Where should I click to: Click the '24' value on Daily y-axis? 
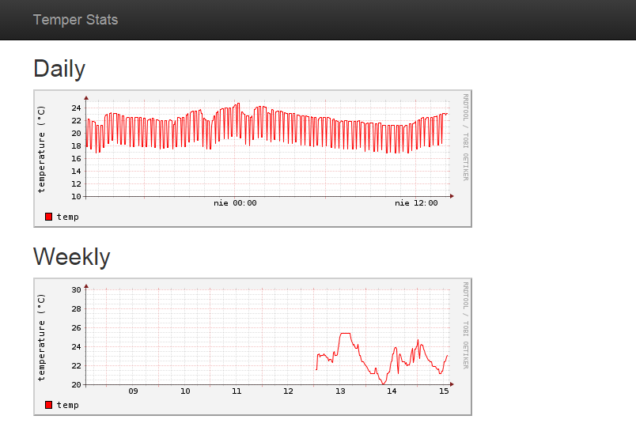click(x=76, y=108)
